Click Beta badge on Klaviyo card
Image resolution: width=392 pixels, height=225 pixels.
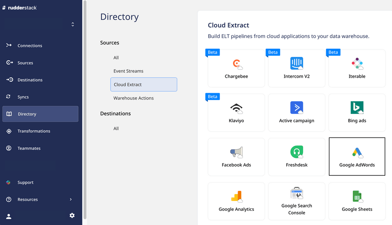point(212,96)
